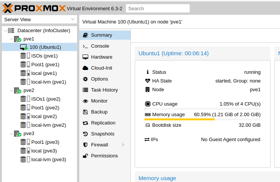The image size is (280, 182).
Task: Select Datacenter (InfoCluster) label
Action: (44, 30)
